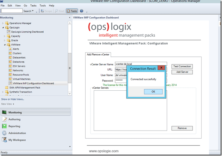This screenshot has height=156, width=222.
Task: Click the Administration gear icon
Action: 5,133
